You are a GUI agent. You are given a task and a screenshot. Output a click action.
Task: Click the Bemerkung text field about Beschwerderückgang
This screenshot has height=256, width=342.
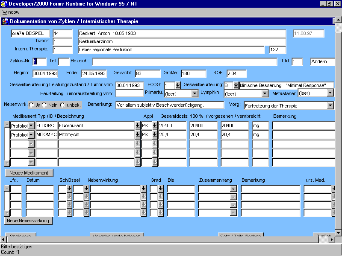[169, 105]
